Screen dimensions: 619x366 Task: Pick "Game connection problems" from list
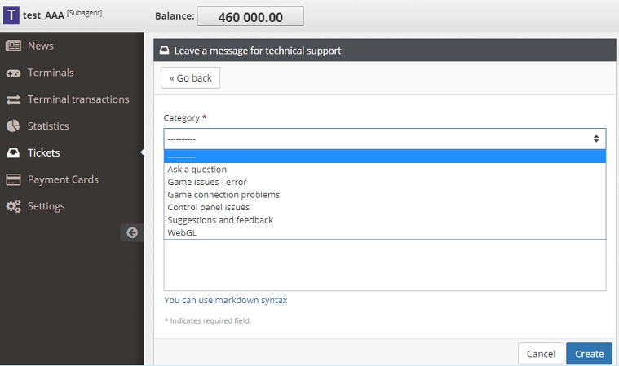[223, 195]
